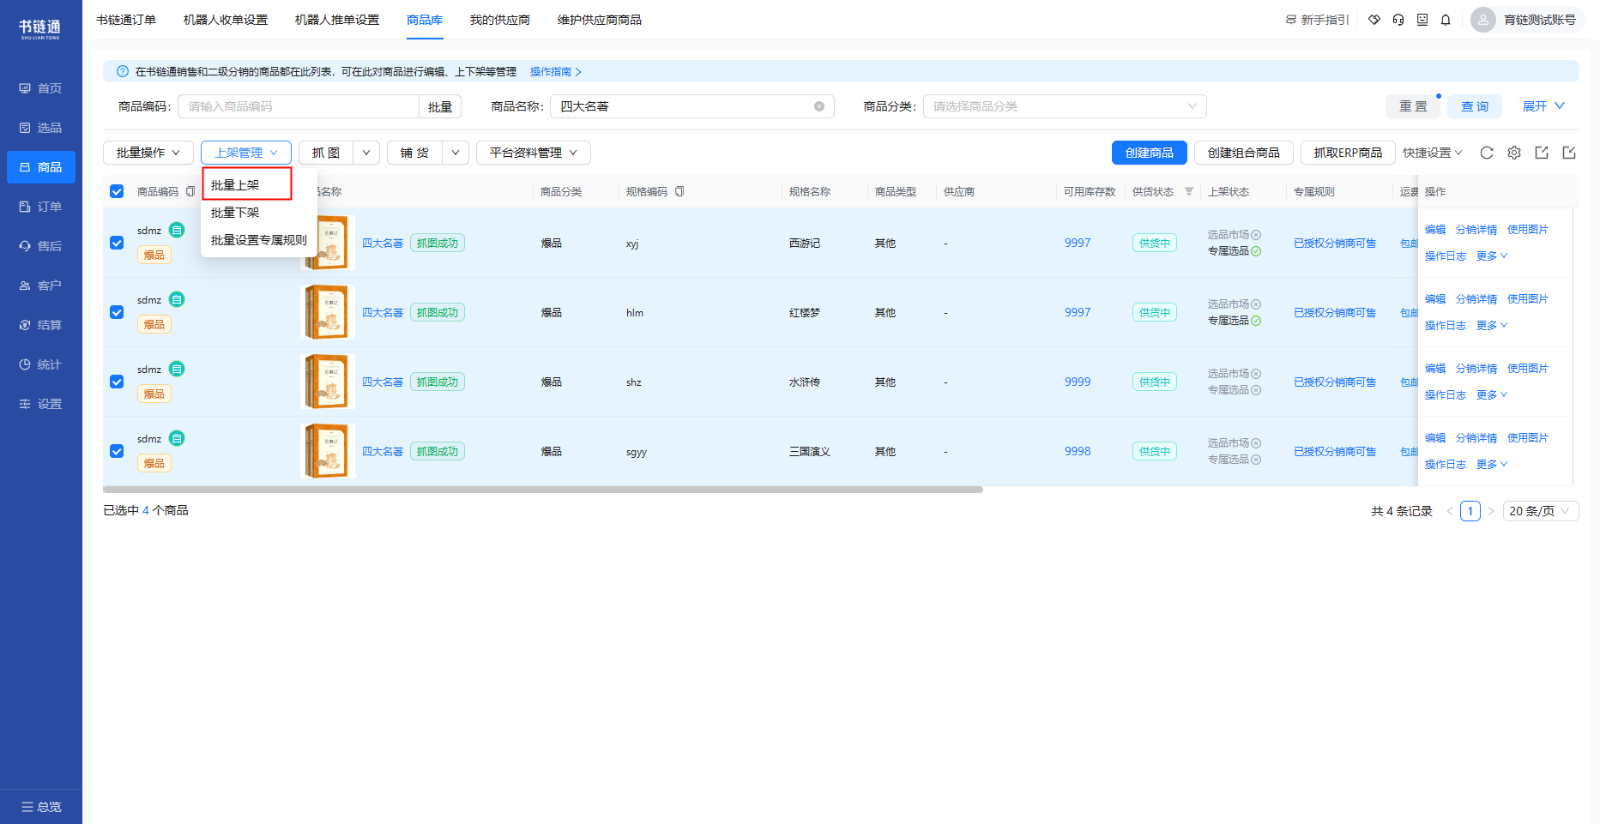Click horizontal scrollbar below table
The width and height of the screenshot is (1600, 824).
pos(543,490)
